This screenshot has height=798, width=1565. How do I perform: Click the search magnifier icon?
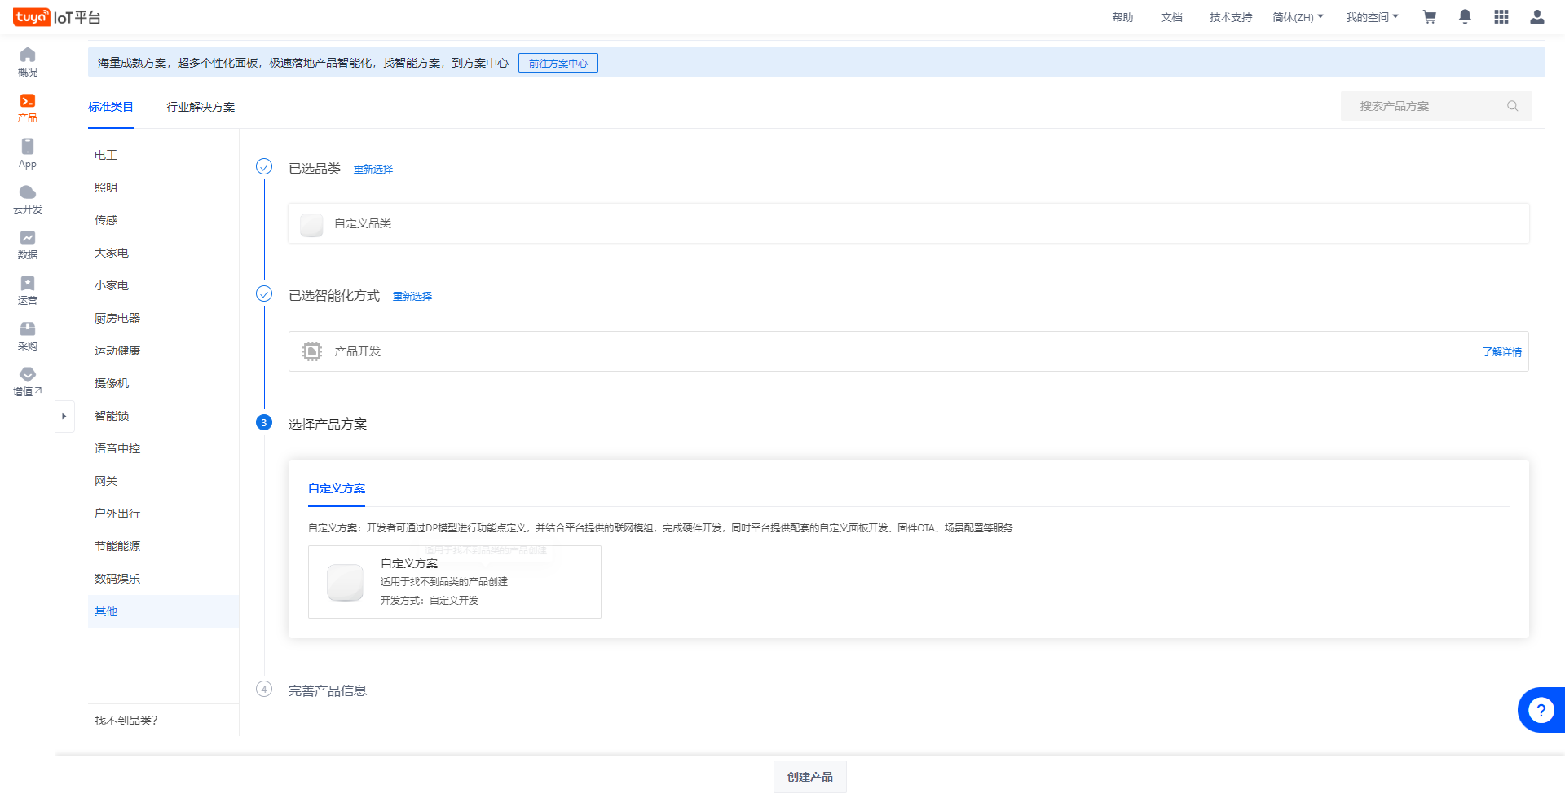coord(1512,106)
